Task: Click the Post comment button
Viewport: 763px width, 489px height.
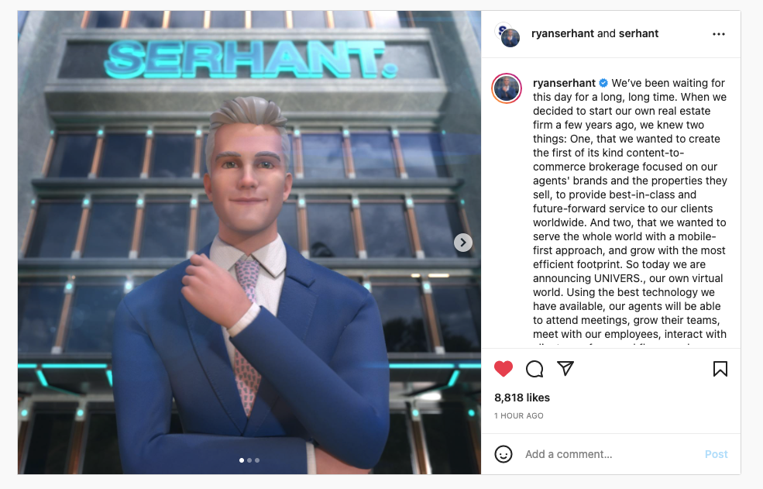Action: click(x=717, y=454)
